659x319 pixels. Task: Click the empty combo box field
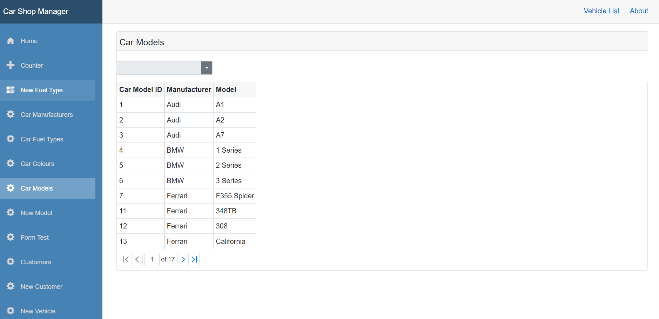coord(159,68)
